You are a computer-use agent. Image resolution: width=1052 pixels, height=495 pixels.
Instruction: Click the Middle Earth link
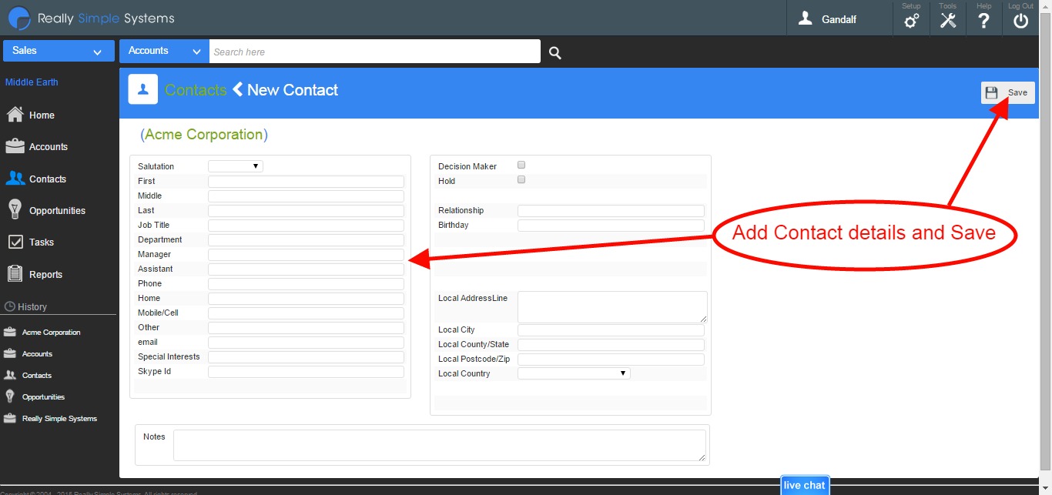[32, 82]
